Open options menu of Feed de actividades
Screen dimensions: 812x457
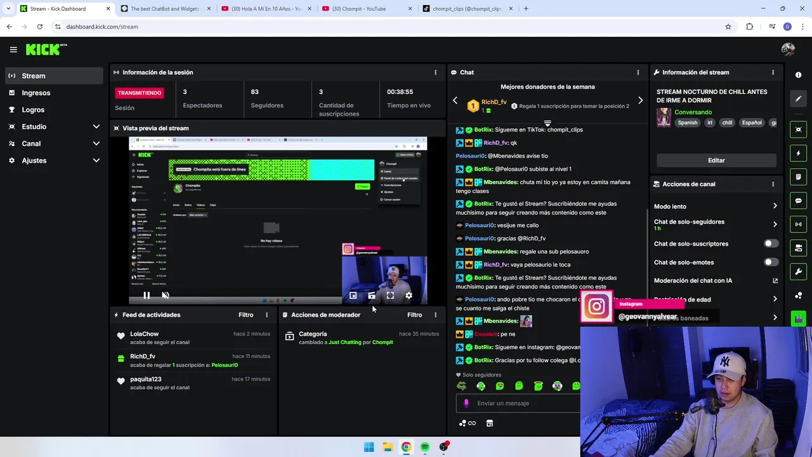pyautogui.click(x=266, y=315)
